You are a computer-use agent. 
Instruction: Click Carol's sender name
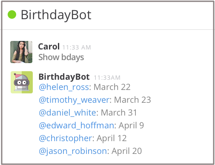[49, 46]
